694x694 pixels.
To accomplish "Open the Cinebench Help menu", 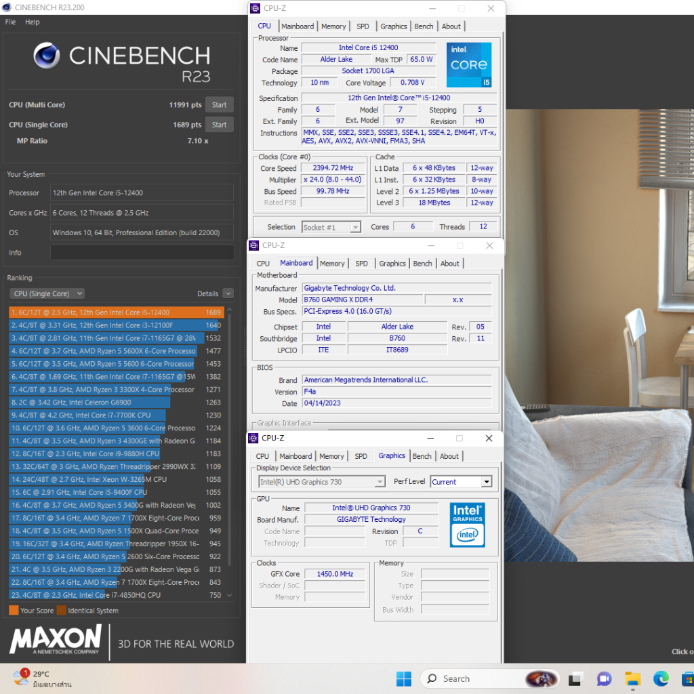I will (x=33, y=22).
